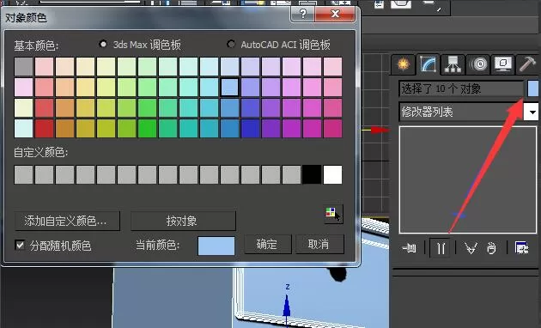Pick the dark navy blue swatch in bottom row

[x=250, y=128]
